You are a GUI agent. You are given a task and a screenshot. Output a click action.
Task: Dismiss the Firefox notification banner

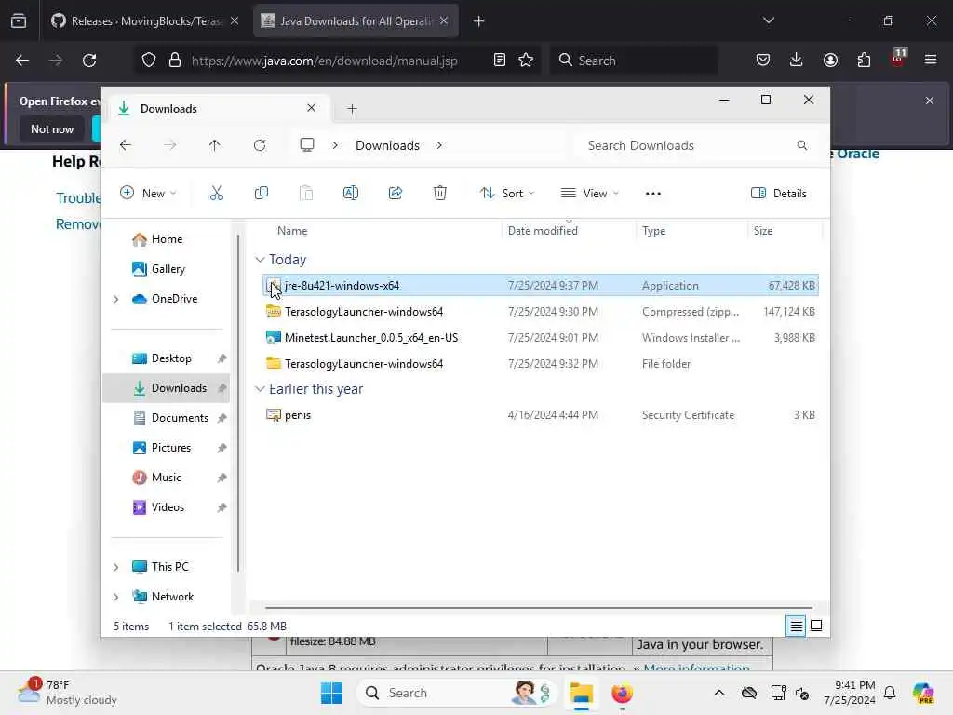point(930,101)
